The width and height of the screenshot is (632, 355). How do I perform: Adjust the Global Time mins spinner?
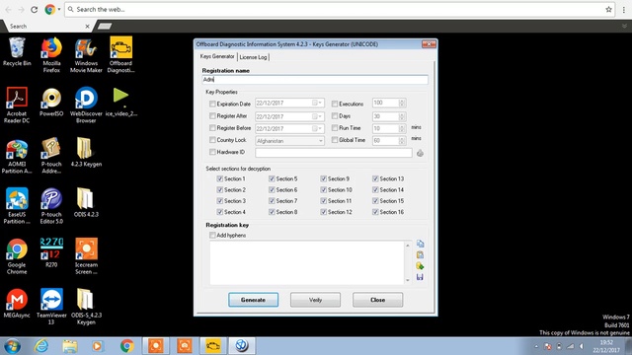[x=402, y=141]
